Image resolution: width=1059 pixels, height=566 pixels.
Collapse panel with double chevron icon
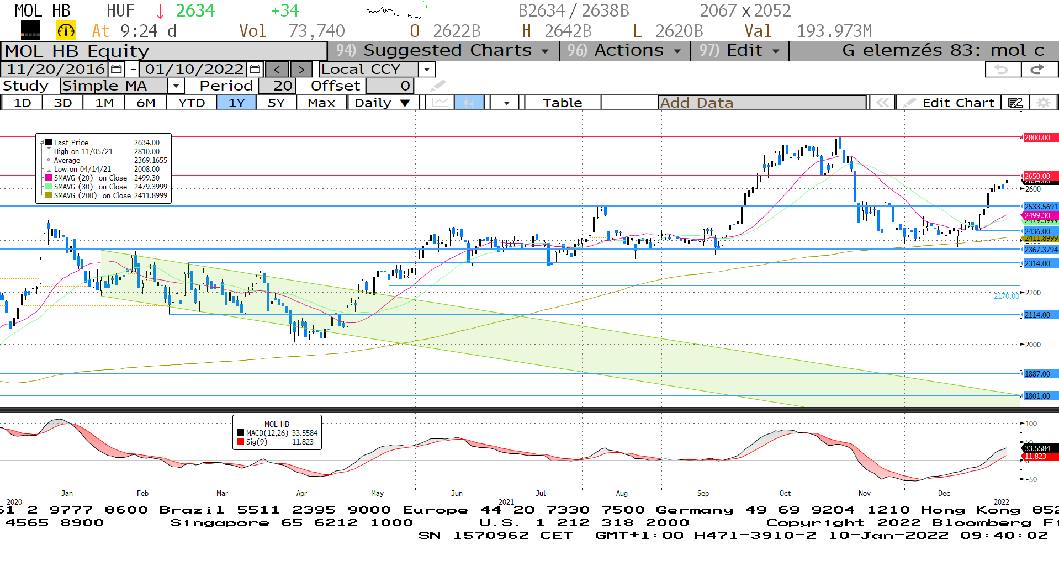(882, 103)
